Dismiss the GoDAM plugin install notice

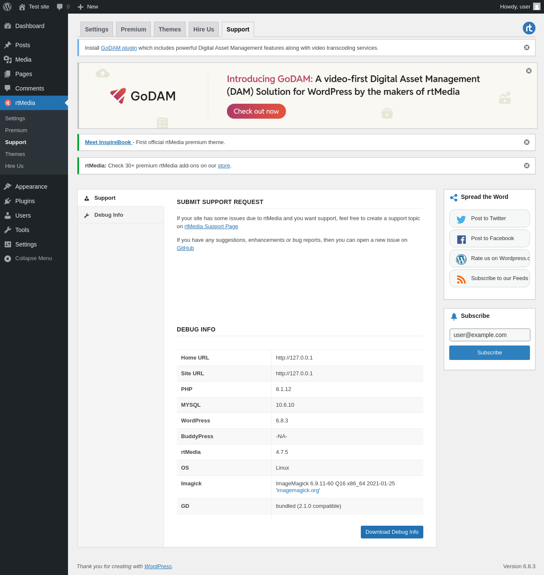click(x=527, y=48)
